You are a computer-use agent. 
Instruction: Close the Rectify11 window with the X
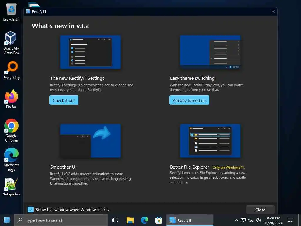[273, 11]
